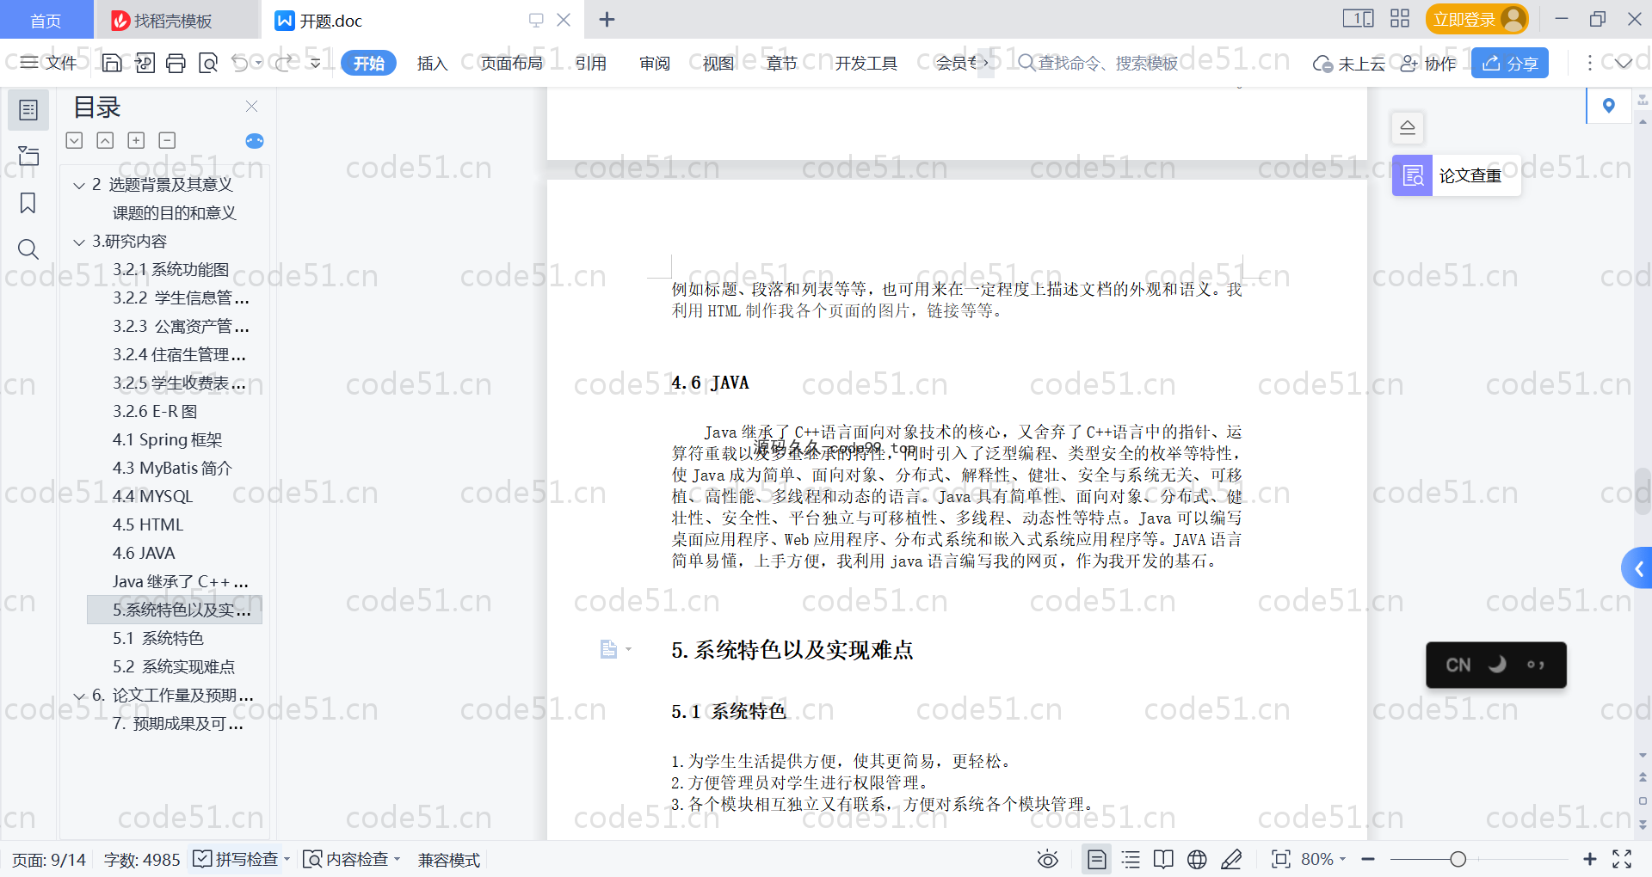The image size is (1652, 877).
Task: Select the 开始 ribbon tab
Action: 368,63
